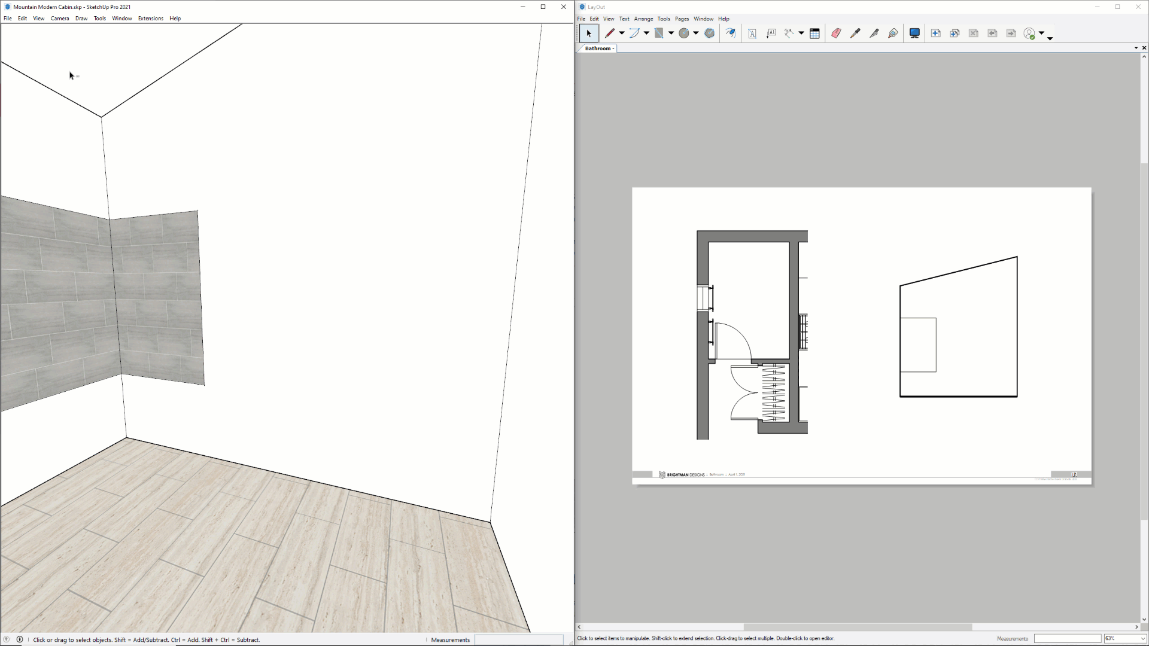Click the sign-in account button
This screenshot has width=1149, height=646.
coord(1031,33)
